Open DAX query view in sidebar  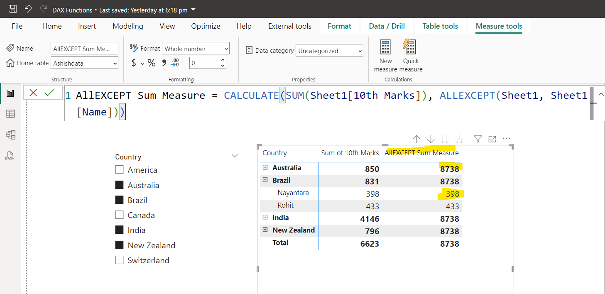click(10, 156)
